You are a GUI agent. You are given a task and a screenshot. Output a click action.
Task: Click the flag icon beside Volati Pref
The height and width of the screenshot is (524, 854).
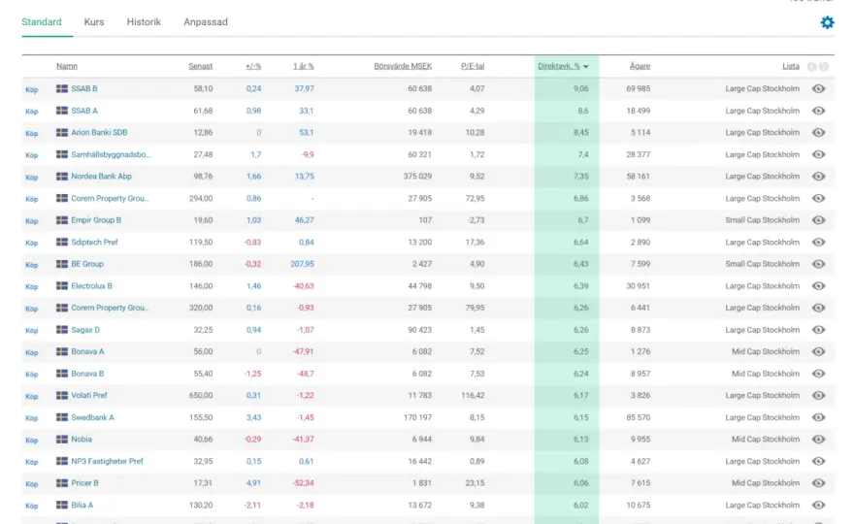coord(62,396)
